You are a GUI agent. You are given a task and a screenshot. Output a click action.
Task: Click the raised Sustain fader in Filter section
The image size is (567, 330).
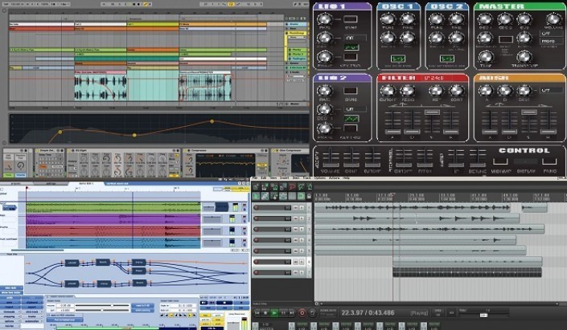[x=432, y=112]
